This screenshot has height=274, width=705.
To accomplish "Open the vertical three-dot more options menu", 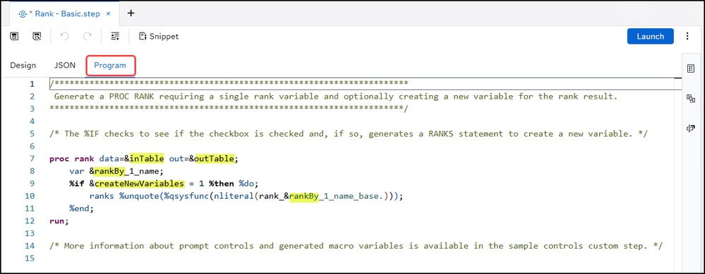I will click(x=687, y=37).
